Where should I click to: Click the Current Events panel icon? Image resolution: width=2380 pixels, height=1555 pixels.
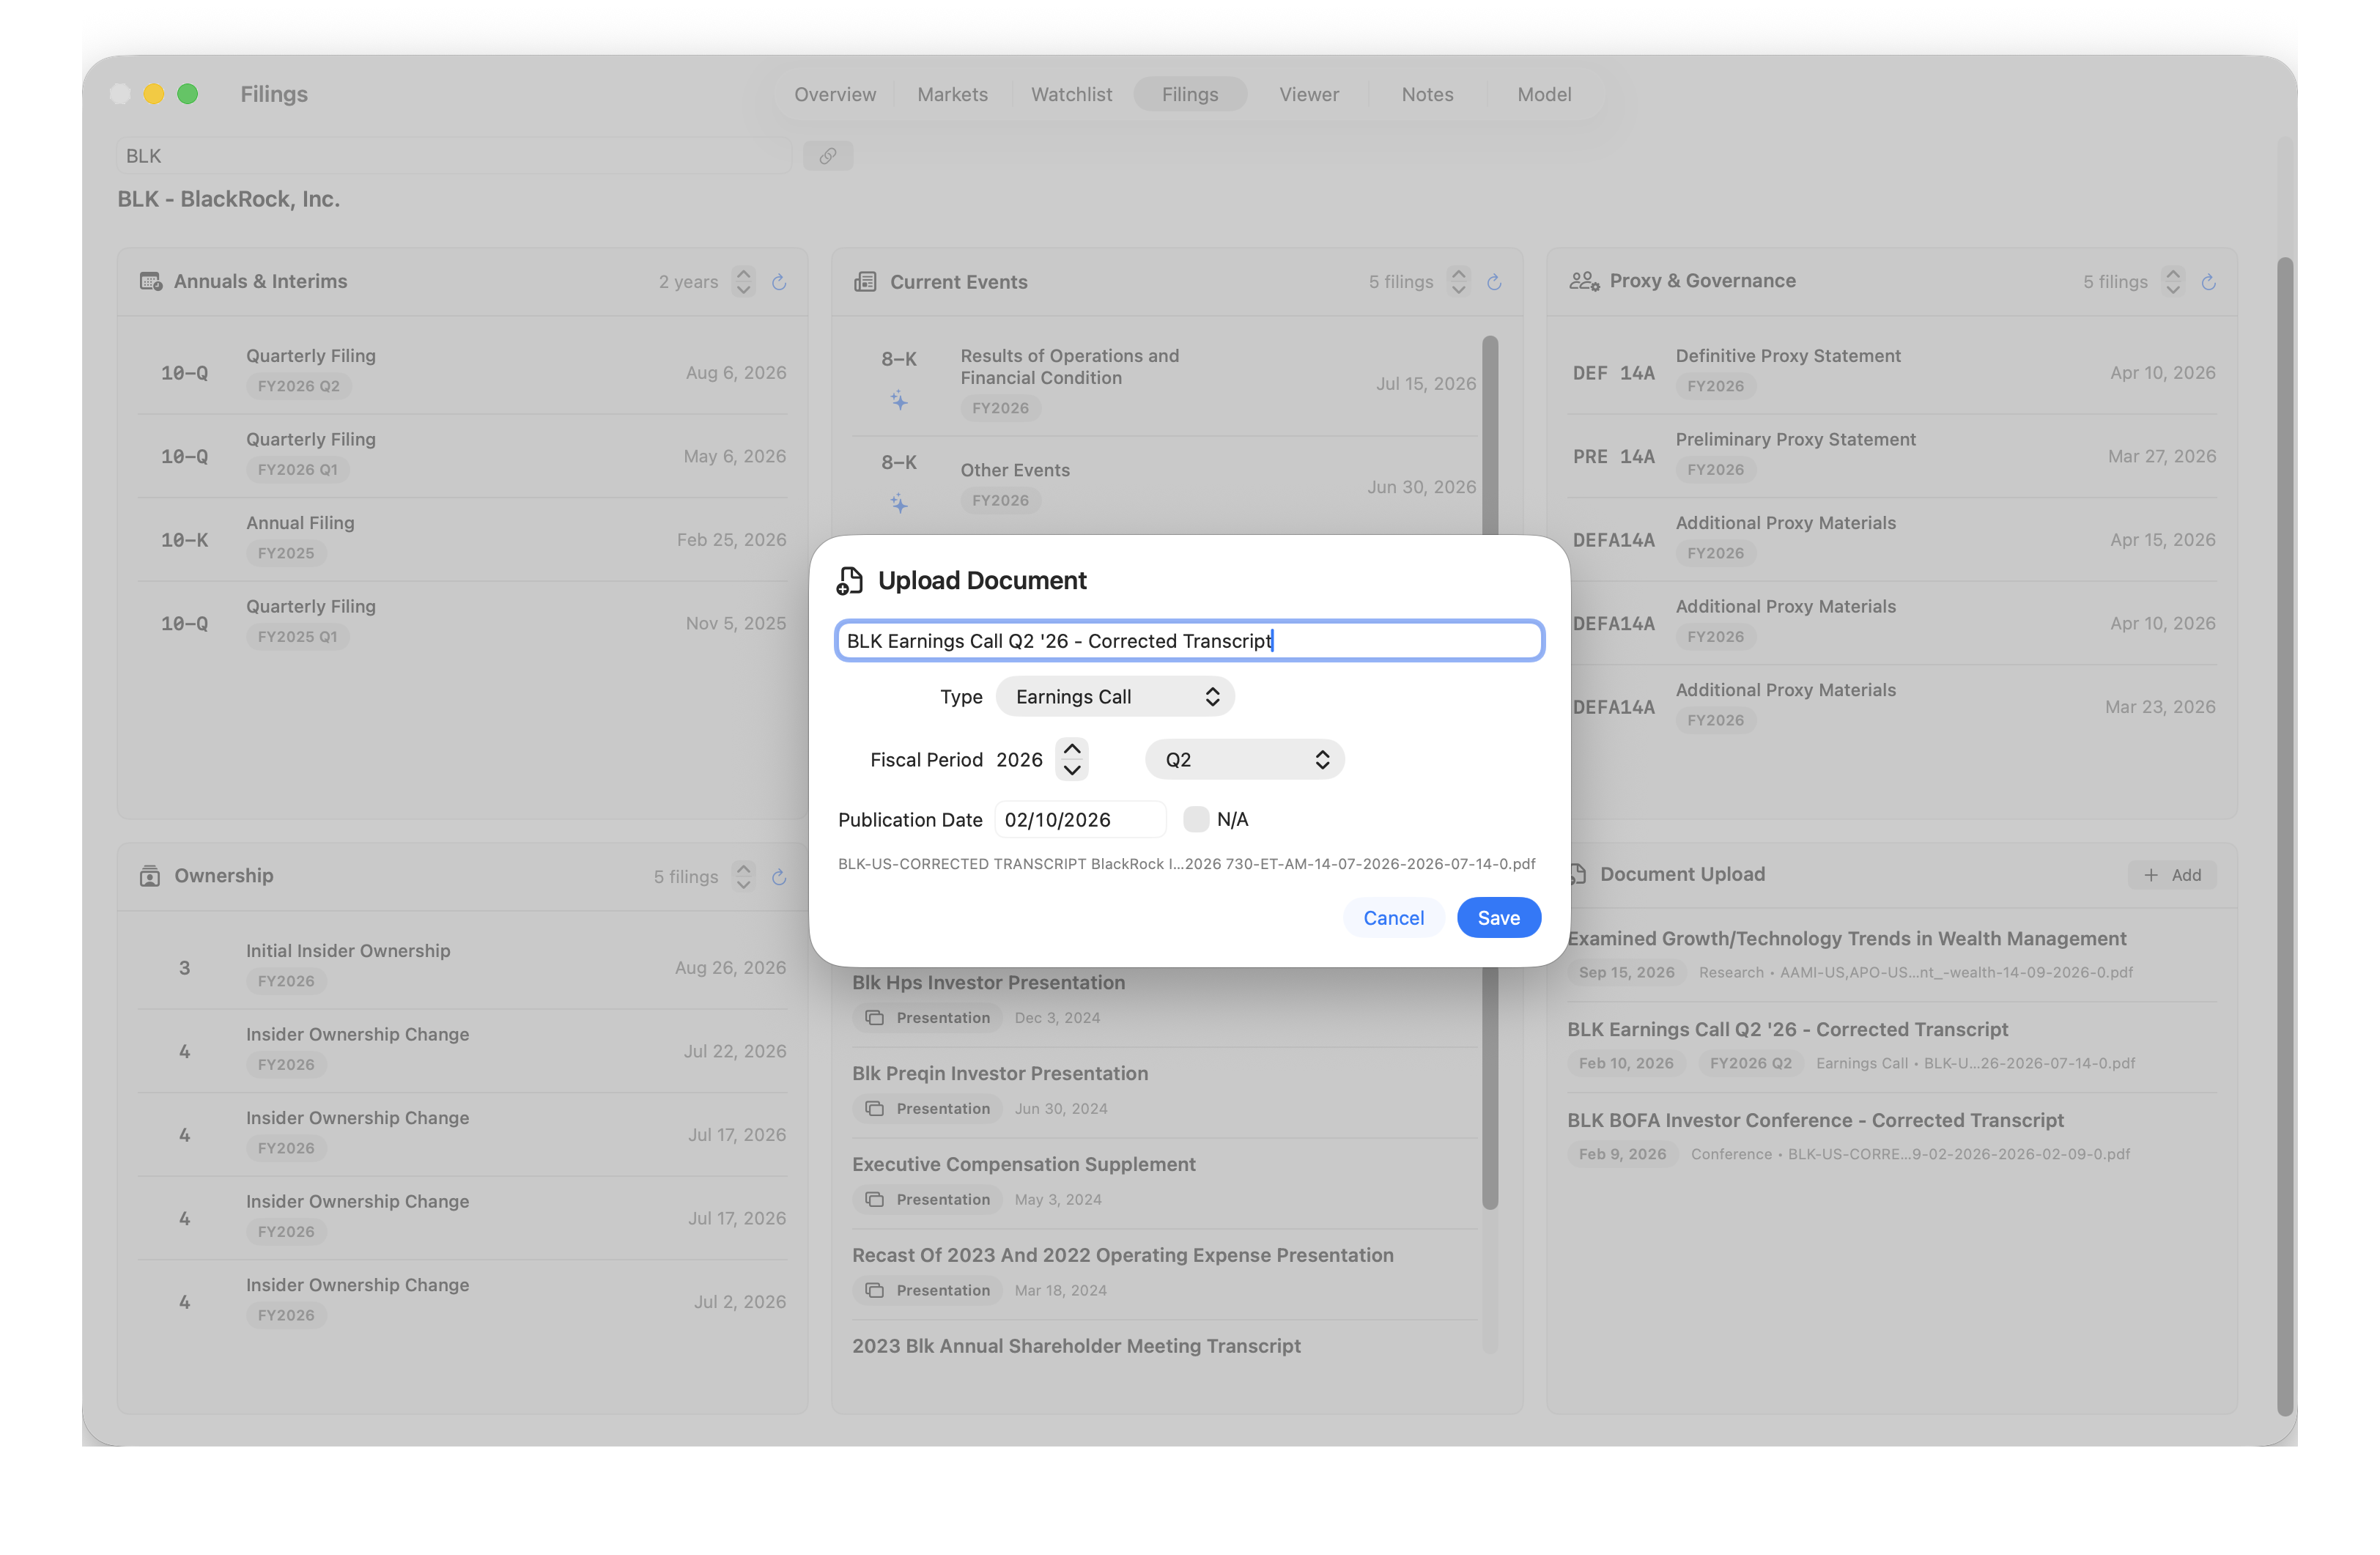pos(865,282)
